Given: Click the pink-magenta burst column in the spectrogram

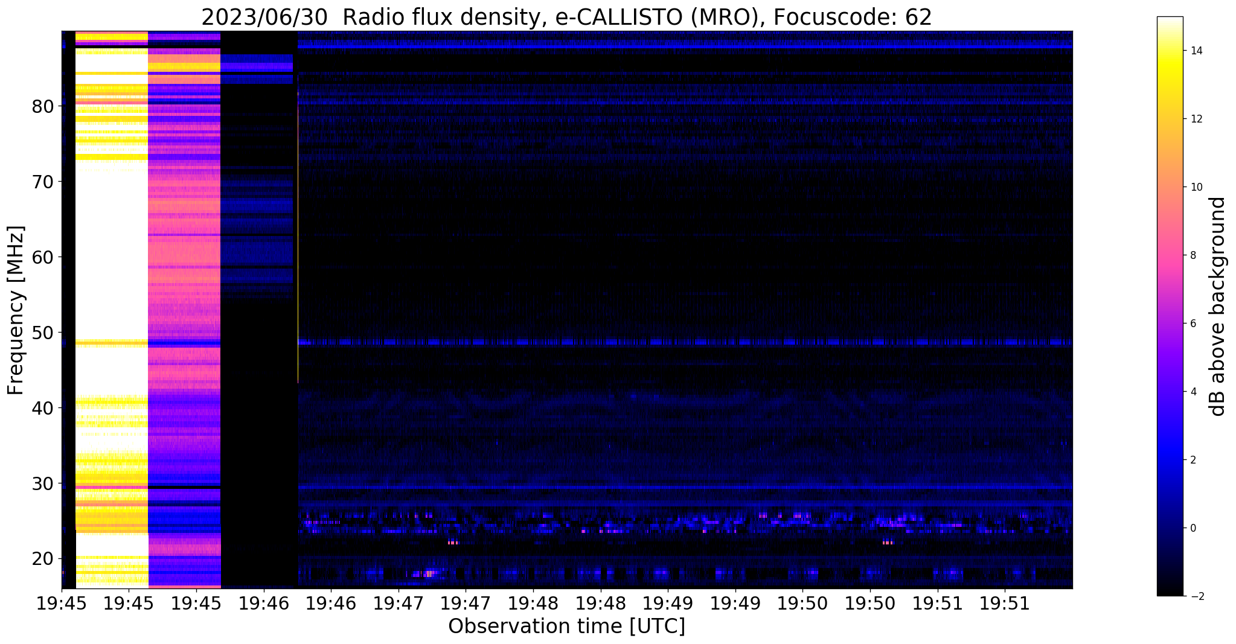Looking at the screenshot, I should [x=184, y=309].
